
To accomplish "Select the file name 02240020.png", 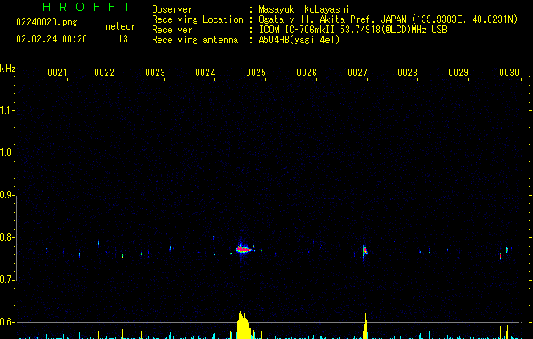I will [47, 22].
